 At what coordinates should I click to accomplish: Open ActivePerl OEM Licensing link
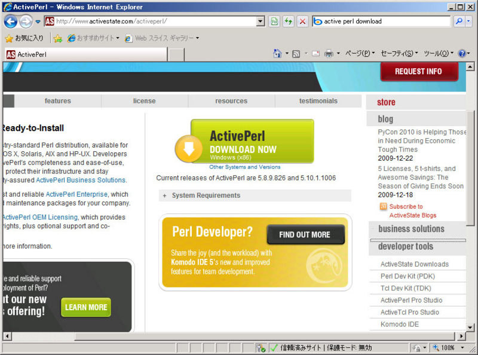(x=40, y=218)
